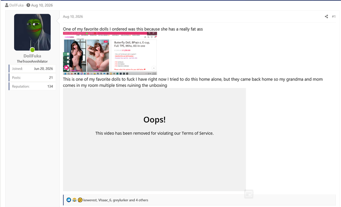This screenshot has width=341, height=207.
Task: Click the Posts count 21 row
Action: 32,78
